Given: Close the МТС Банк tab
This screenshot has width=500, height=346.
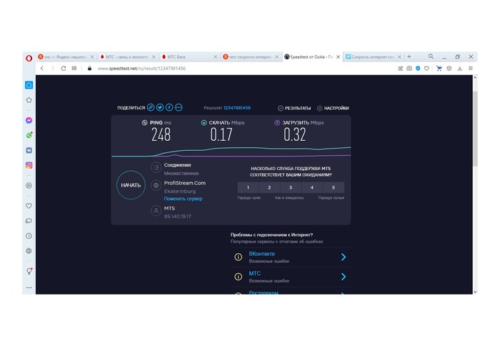Looking at the screenshot, I should (x=215, y=56).
